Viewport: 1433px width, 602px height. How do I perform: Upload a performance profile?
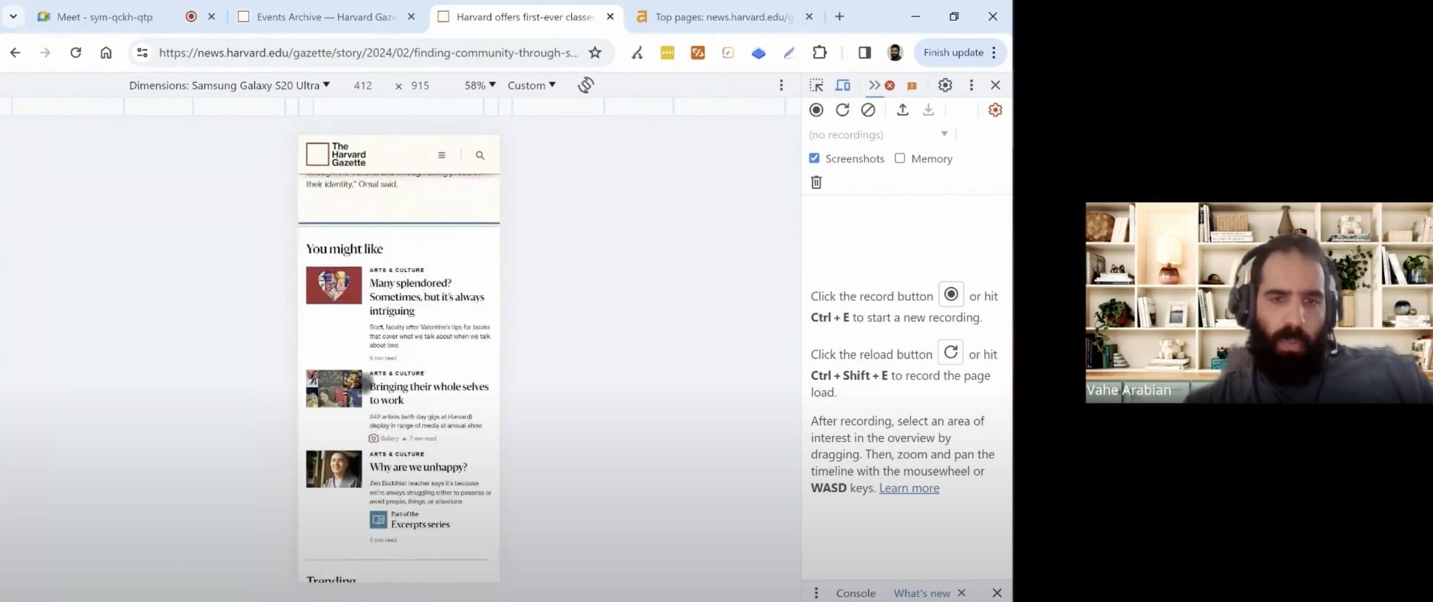pyautogui.click(x=902, y=110)
